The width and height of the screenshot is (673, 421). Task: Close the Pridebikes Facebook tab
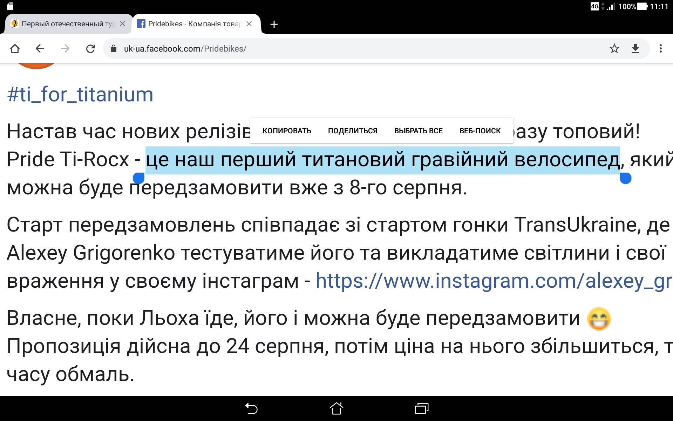click(249, 24)
